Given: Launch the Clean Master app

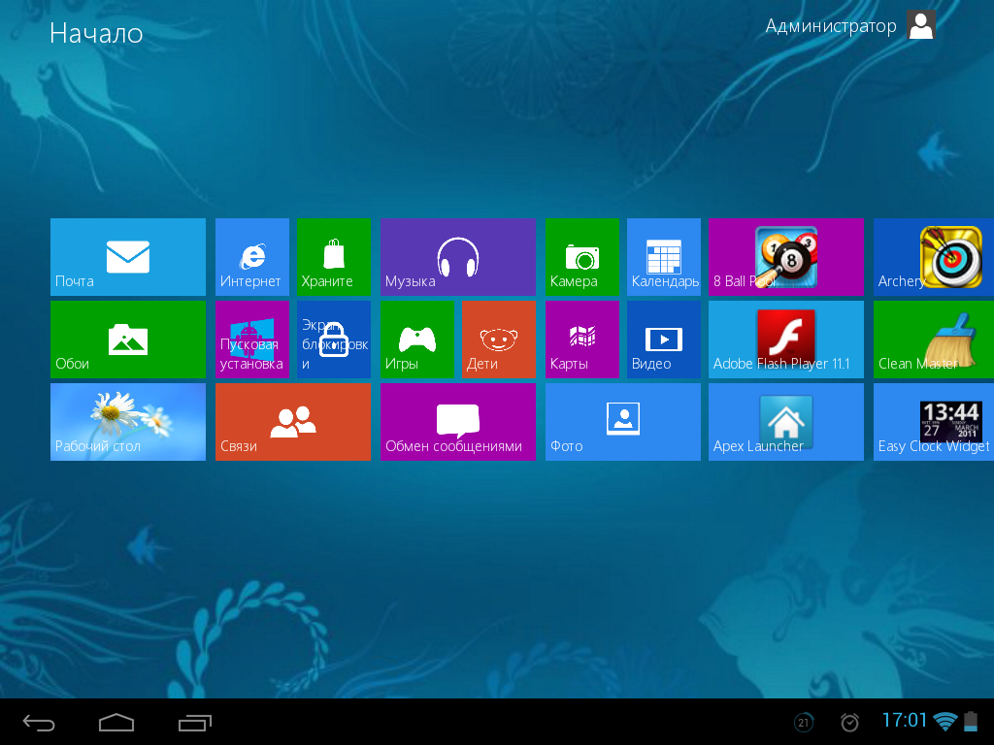Looking at the screenshot, I should [934, 340].
